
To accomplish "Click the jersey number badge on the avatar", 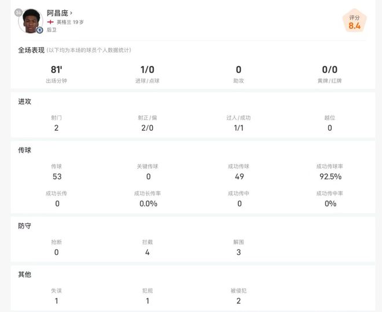I will [x=19, y=12].
